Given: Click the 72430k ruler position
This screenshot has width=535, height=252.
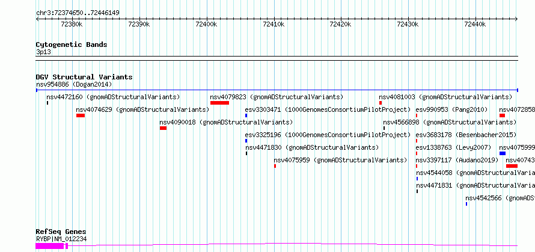Looking at the screenshot, I should (408, 24).
